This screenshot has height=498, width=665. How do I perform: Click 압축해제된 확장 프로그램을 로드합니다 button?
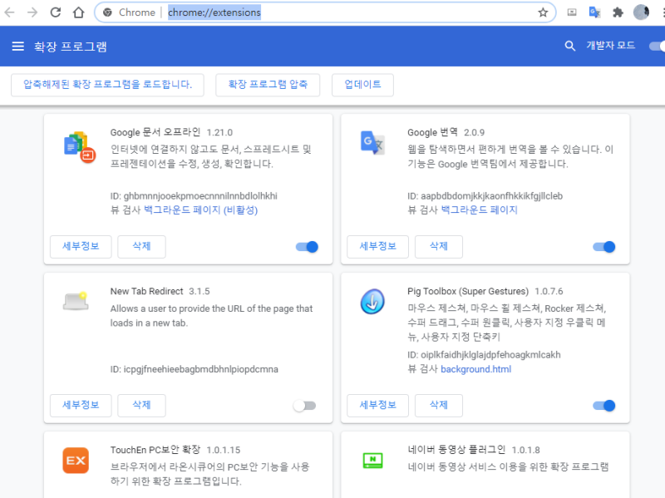(107, 85)
